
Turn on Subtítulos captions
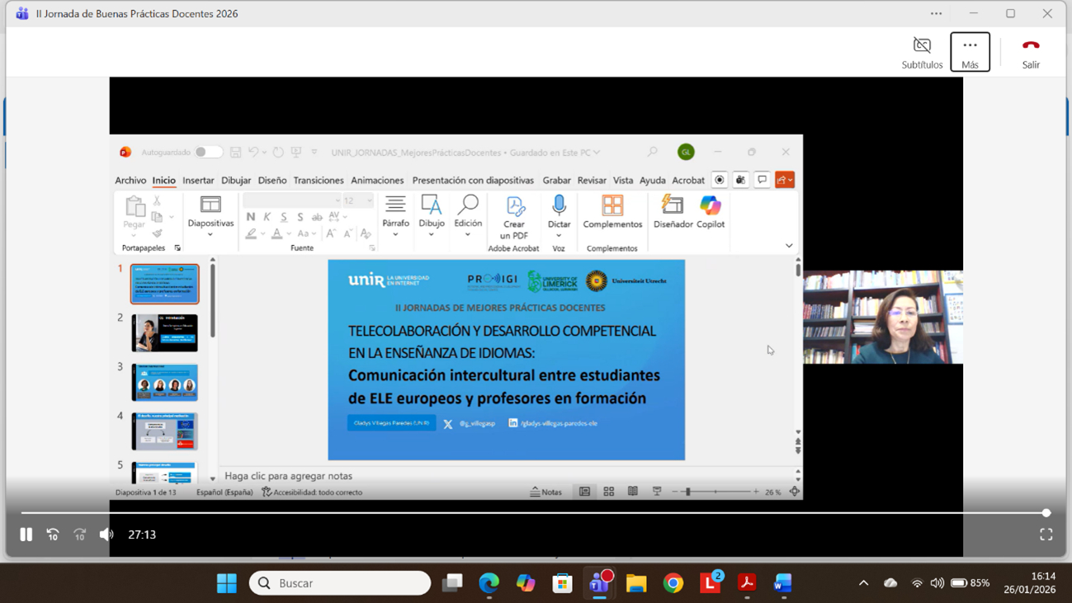[x=922, y=52]
